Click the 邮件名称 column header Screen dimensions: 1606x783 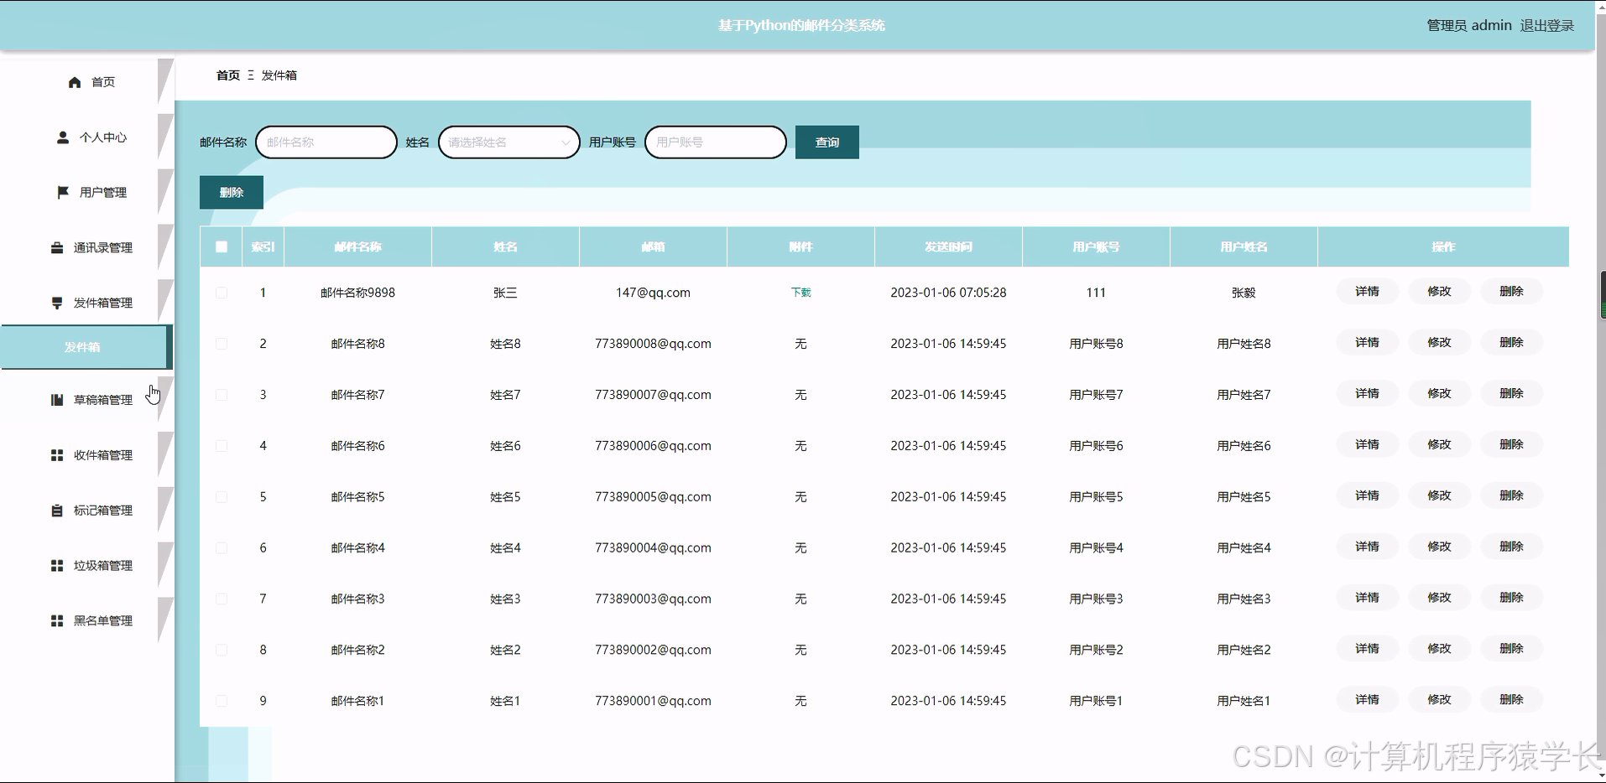pos(357,247)
